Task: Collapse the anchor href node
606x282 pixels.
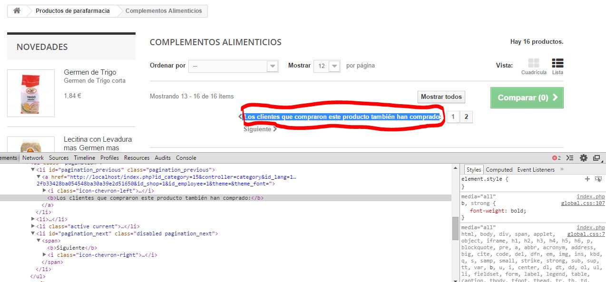Action: click(39, 177)
